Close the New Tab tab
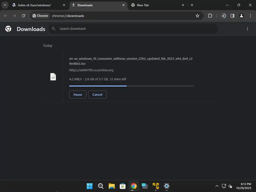The width and height of the screenshot is (256, 192). 183,5
